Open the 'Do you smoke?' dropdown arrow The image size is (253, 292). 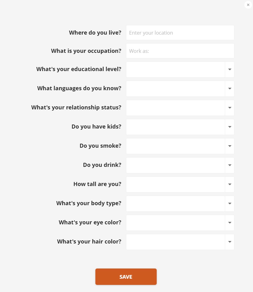click(230, 146)
